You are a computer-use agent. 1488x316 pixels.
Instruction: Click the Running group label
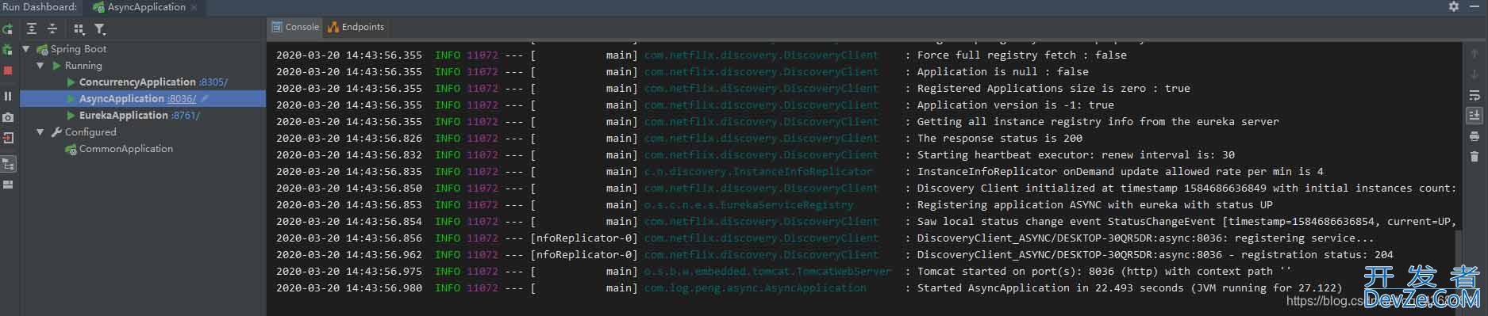(x=83, y=66)
